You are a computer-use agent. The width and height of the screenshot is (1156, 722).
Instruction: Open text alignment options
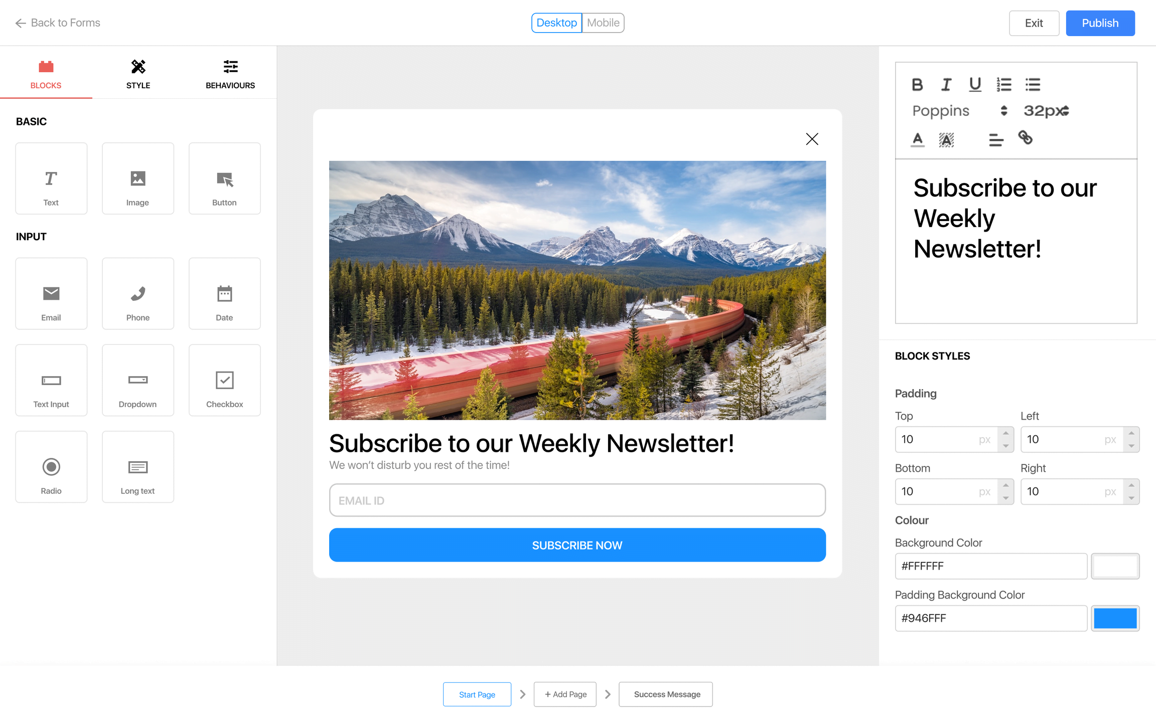pos(996,140)
